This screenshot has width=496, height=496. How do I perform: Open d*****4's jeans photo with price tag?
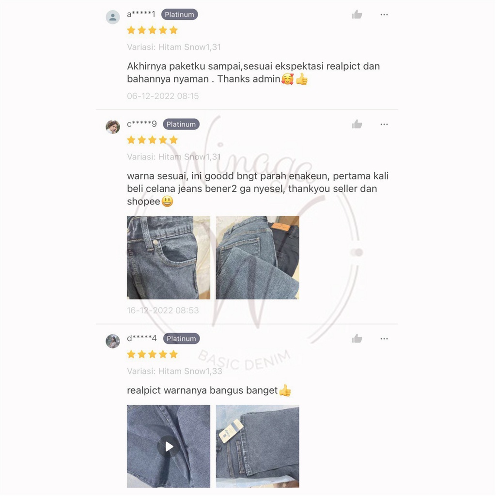258,446
